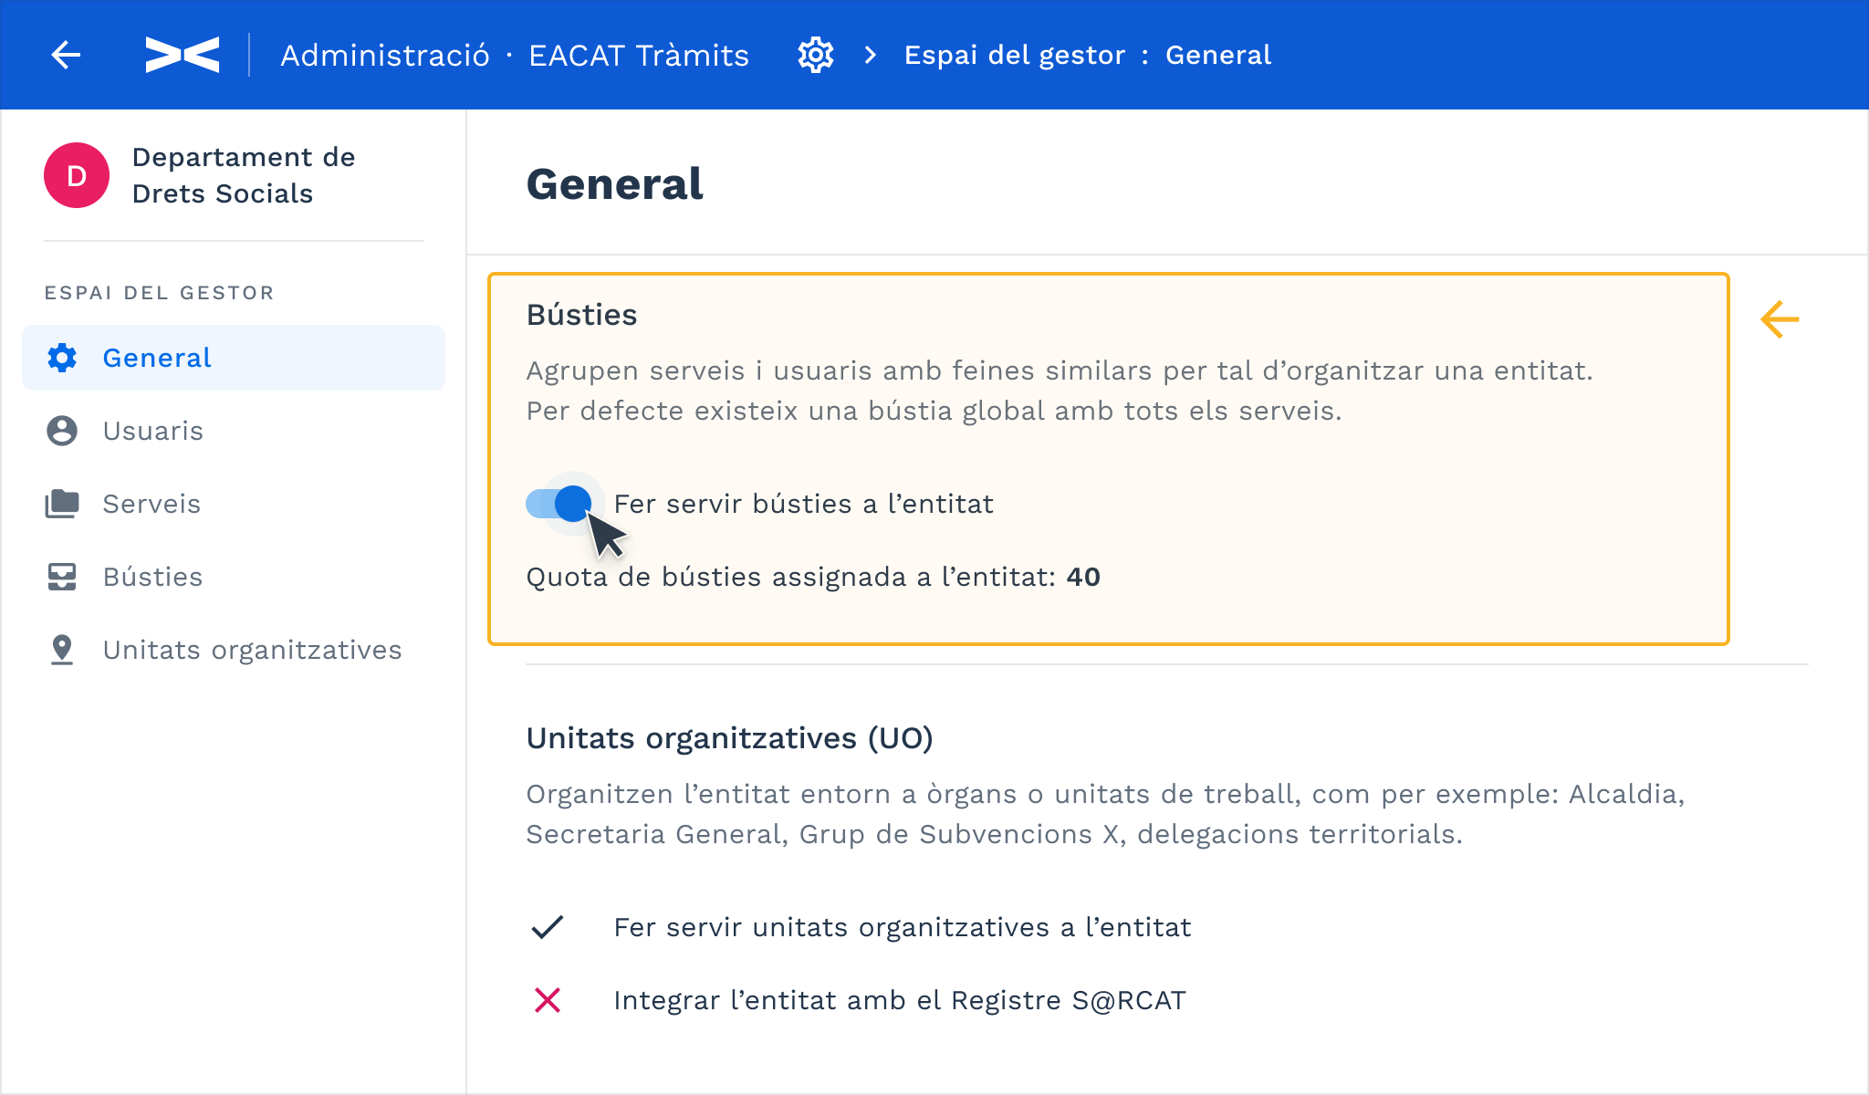Open the settings gear in breadcrumb
The height and width of the screenshot is (1095, 1869).
pos(816,55)
